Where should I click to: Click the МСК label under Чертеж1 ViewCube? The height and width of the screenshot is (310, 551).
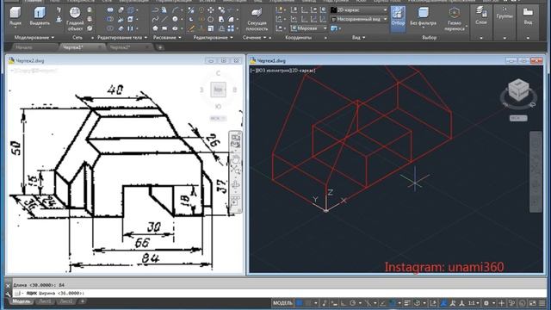(x=518, y=118)
